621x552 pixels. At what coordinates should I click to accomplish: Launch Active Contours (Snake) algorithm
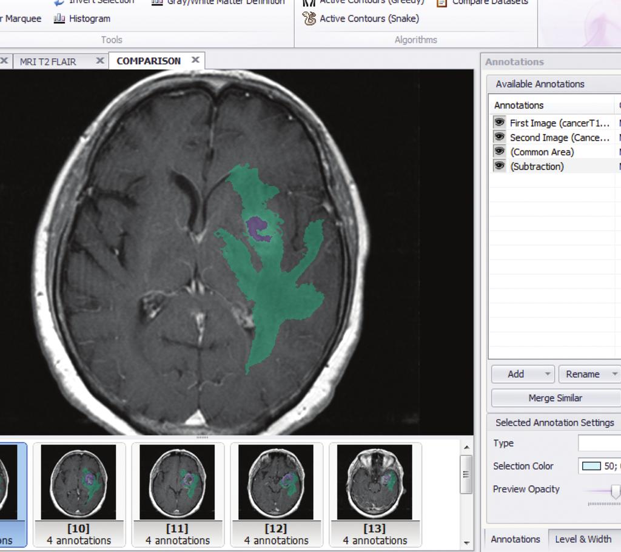coord(360,19)
